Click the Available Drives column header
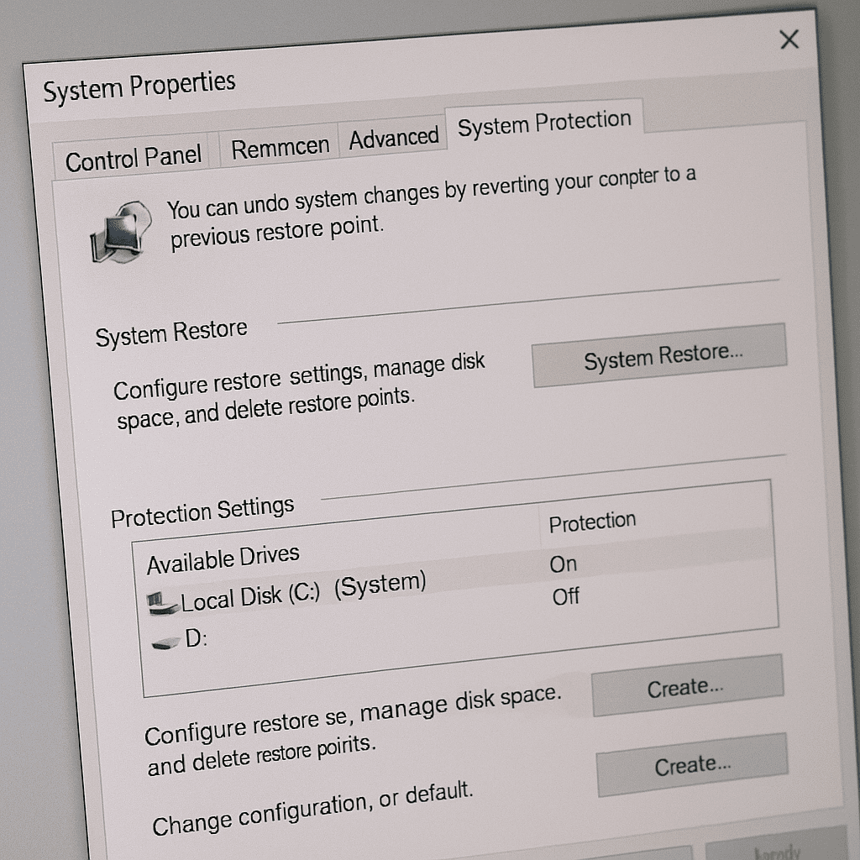The width and height of the screenshot is (860, 860). pos(223,558)
